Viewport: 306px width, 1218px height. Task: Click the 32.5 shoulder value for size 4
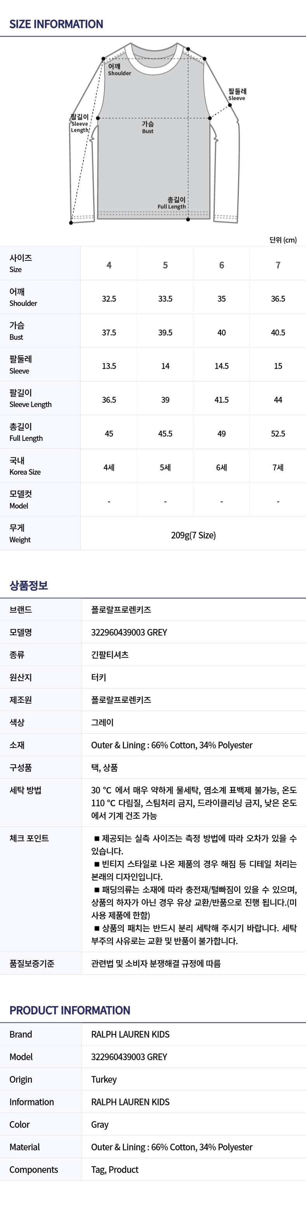pyautogui.click(x=109, y=299)
